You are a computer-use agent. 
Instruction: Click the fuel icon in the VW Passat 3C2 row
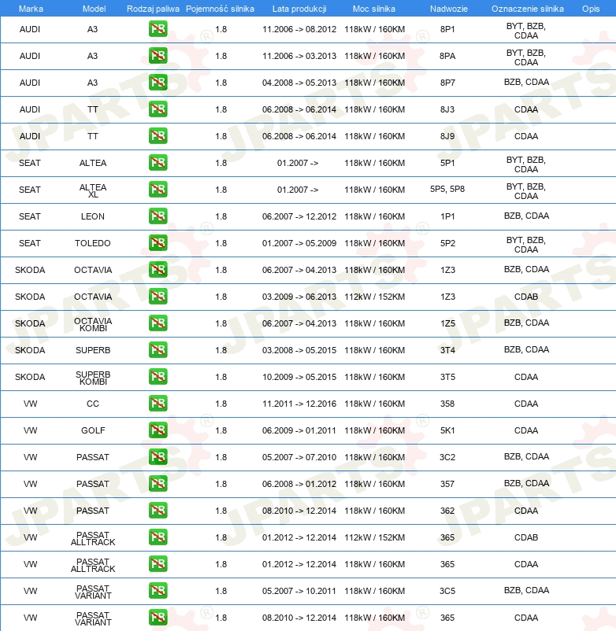click(x=158, y=457)
